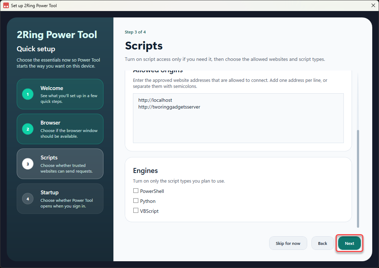379x268 pixels.
Task: Click the step 1 Welcome number badge
Action: click(28, 94)
